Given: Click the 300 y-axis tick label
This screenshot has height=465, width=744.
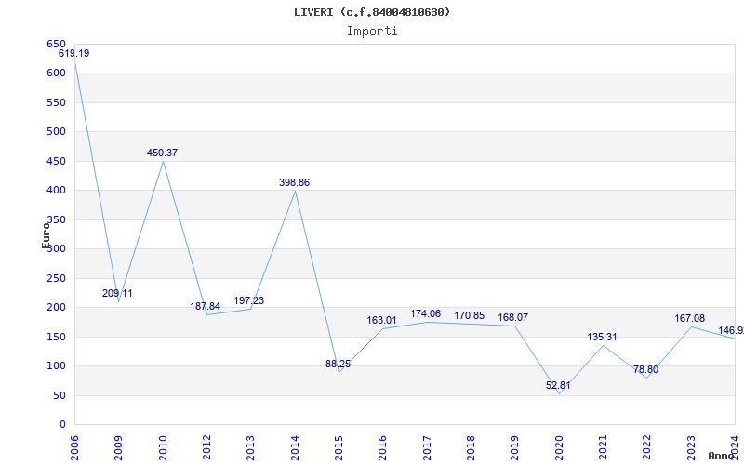Looking at the screenshot, I should pos(56,248).
